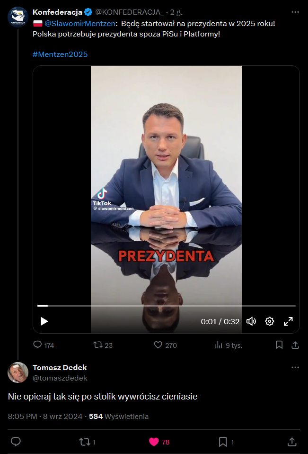The height and width of the screenshot is (454, 308).
Task: Open the @SlawomirMentzen mention
Action: tap(80, 23)
